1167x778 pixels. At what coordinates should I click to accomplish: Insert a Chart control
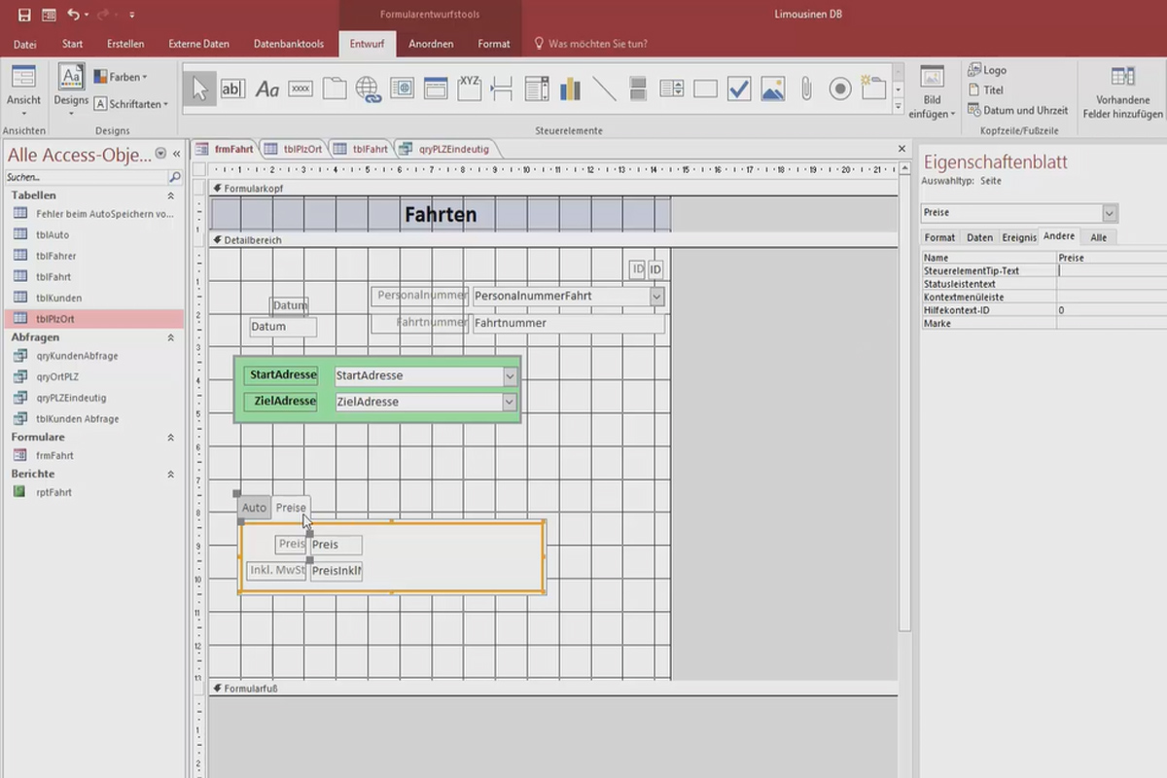pos(570,89)
